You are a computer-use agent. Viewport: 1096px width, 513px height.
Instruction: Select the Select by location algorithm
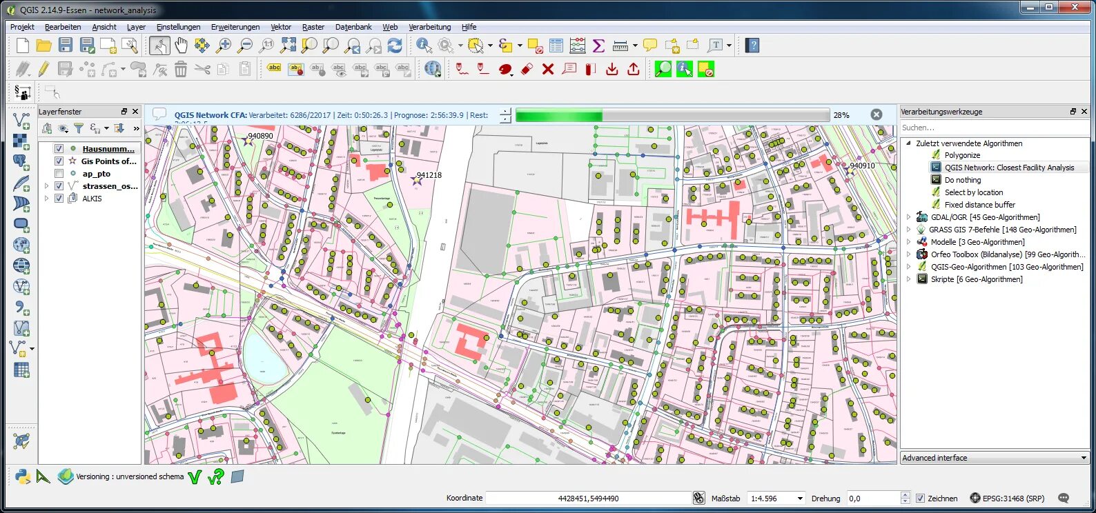tap(974, 192)
